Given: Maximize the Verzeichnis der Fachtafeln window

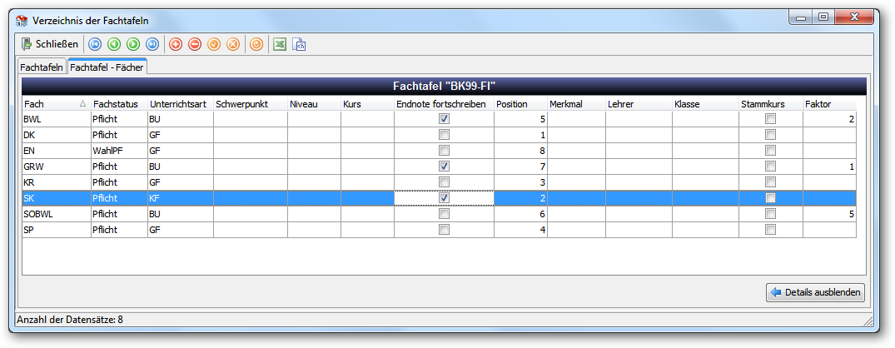Looking at the screenshot, I should pyautogui.click(x=823, y=17).
